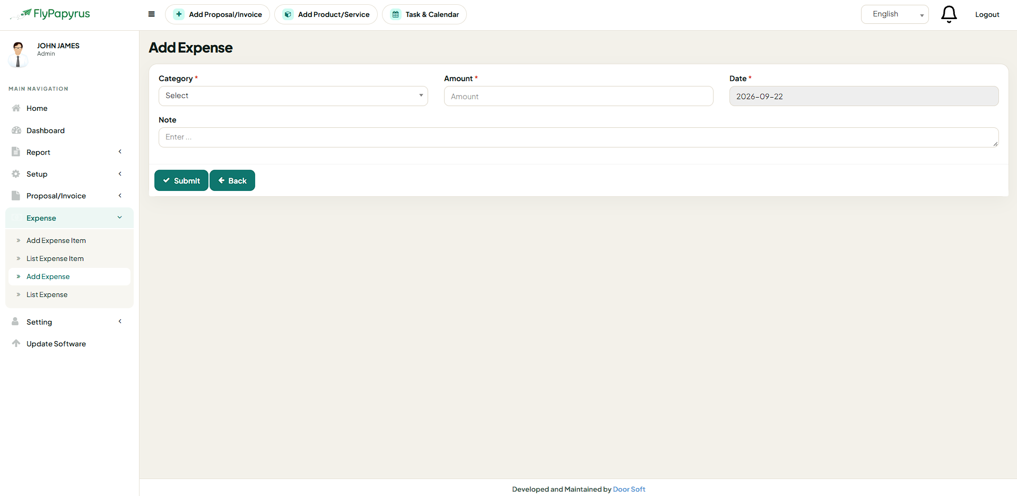Open Task & Calendar
1017x496 pixels.
coord(424,14)
